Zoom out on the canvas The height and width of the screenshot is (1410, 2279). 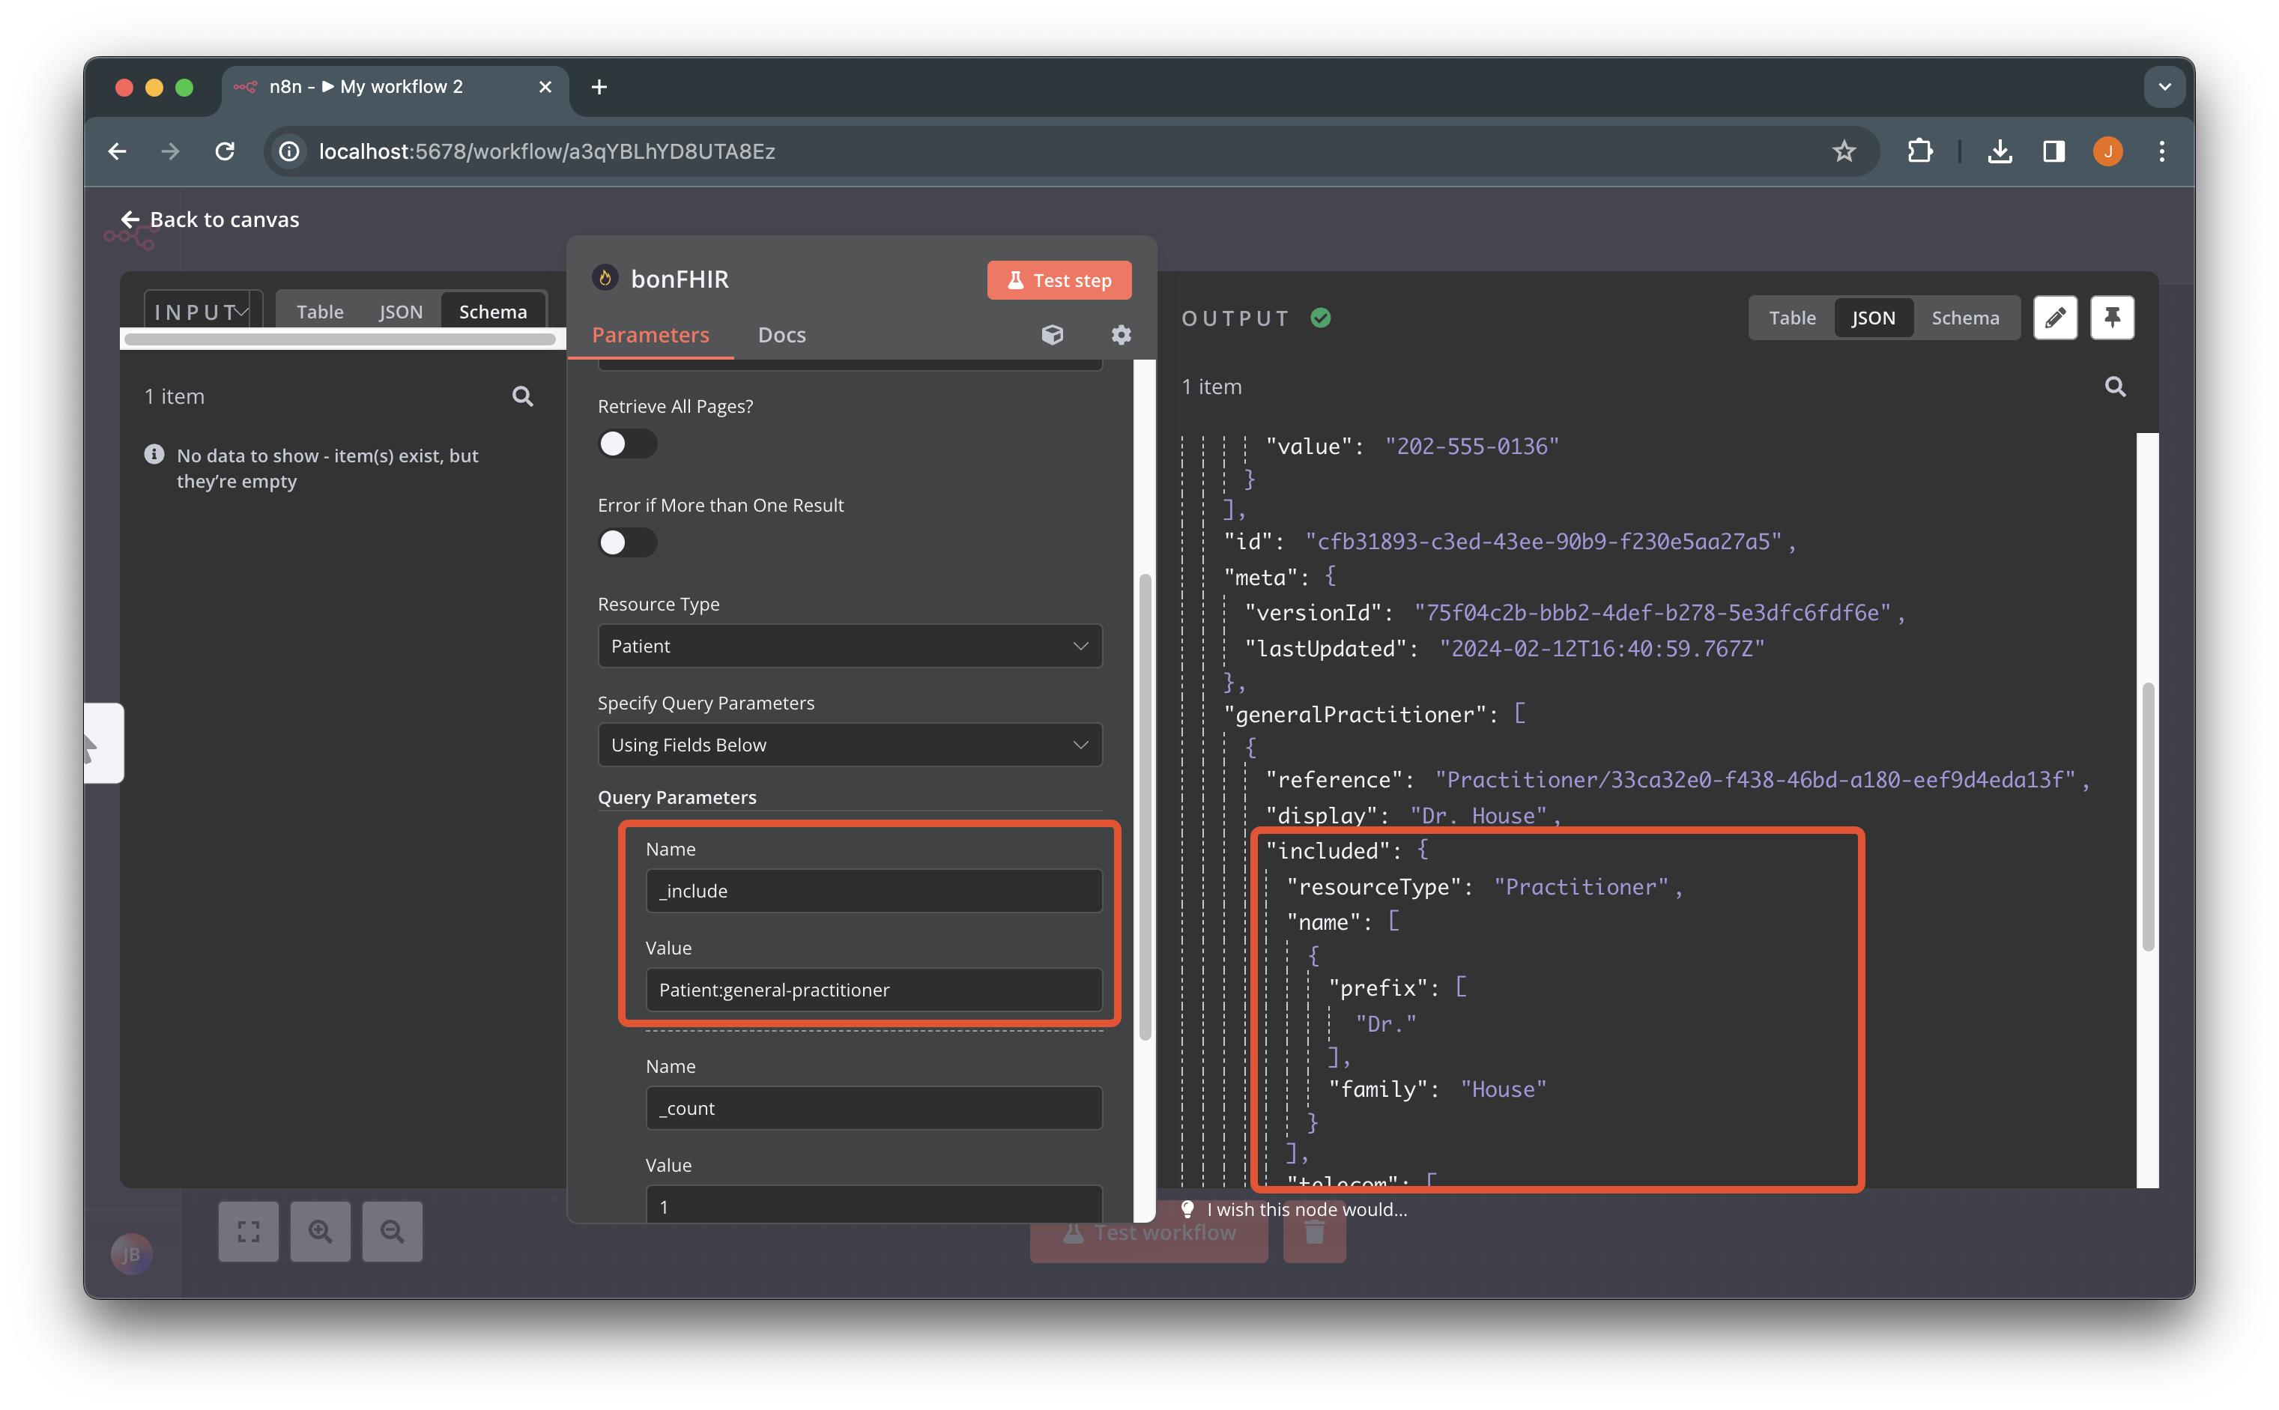point(392,1231)
